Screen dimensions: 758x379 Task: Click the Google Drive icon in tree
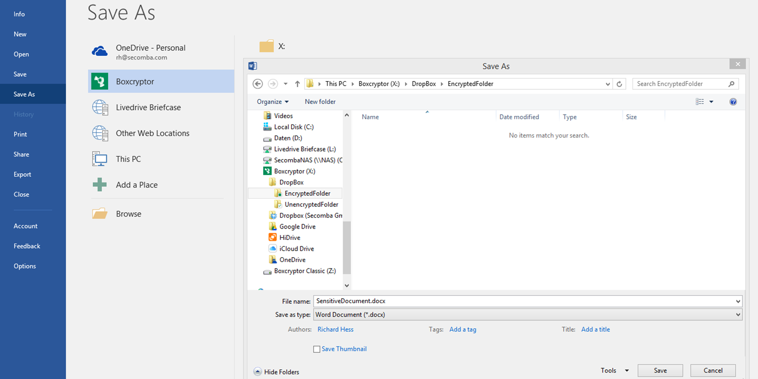coord(273,226)
